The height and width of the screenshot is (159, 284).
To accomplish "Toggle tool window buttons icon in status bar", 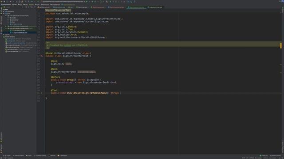I will [x=1, y=158].
